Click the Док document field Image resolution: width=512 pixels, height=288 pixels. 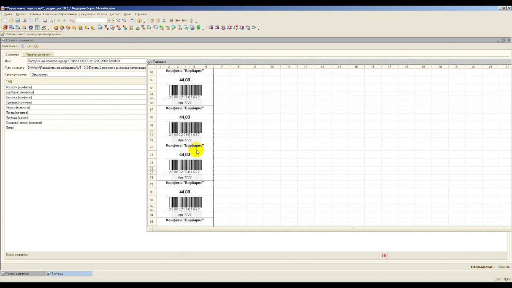(87, 61)
